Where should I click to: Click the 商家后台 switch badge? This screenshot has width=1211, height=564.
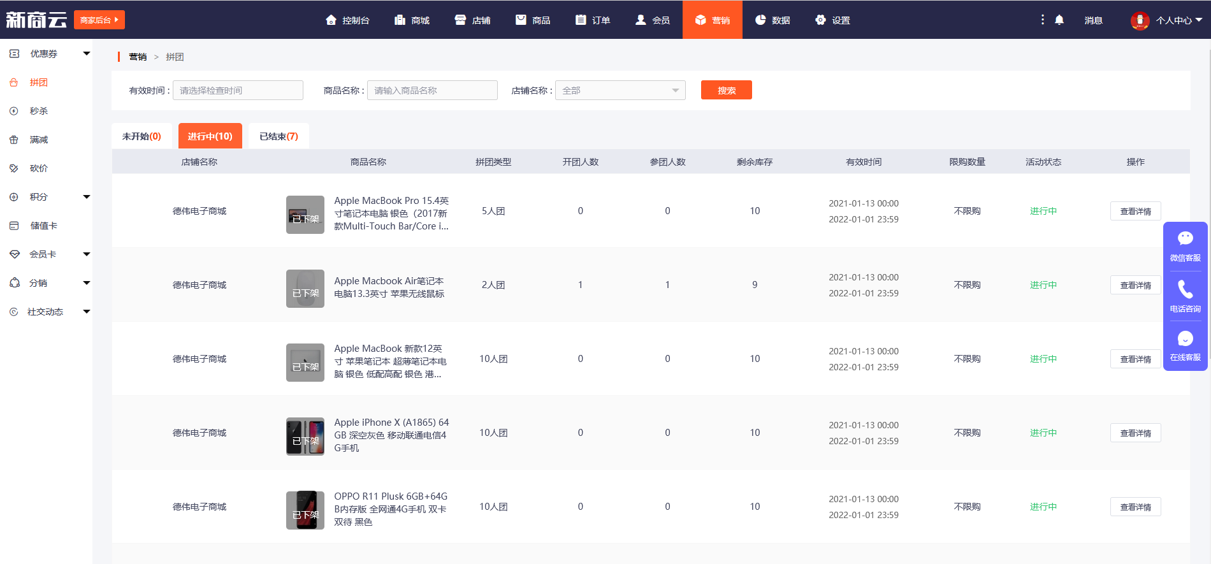(x=99, y=20)
